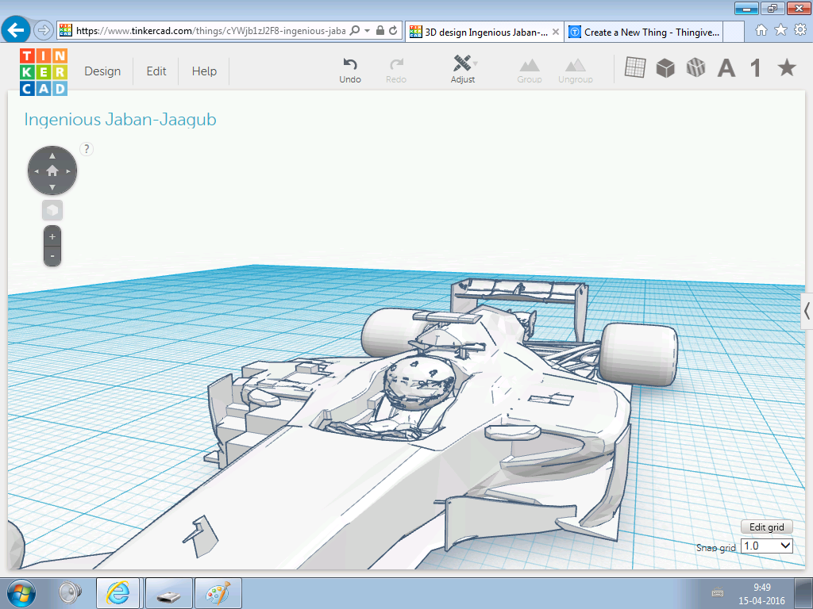Screen dimensions: 813x609
Task: Zoom in with plus button
Action: coord(52,236)
